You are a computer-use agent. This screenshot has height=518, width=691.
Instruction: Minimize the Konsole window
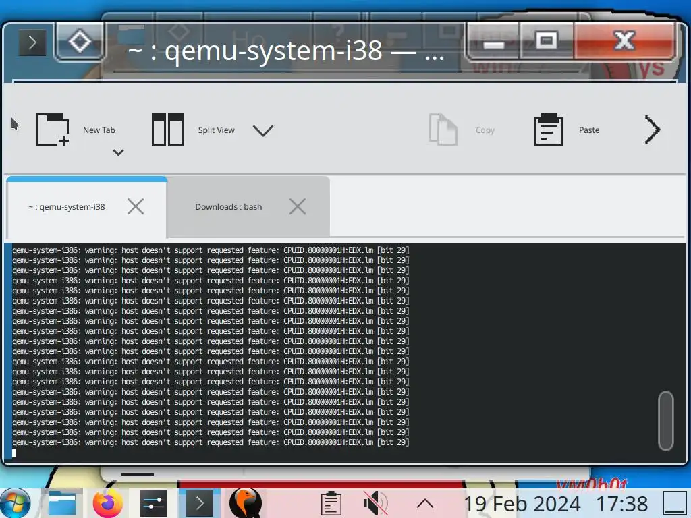coord(494,42)
